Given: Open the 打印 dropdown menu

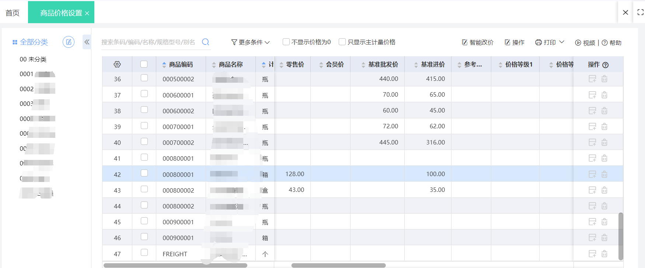Looking at the screenshot, I should coord(550,42).
